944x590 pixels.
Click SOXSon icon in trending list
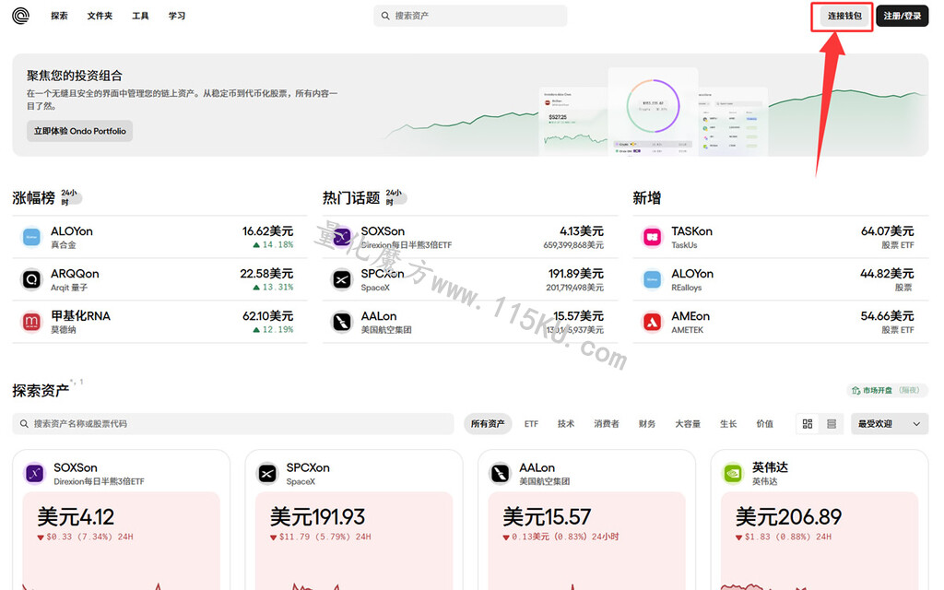point(342,237)
